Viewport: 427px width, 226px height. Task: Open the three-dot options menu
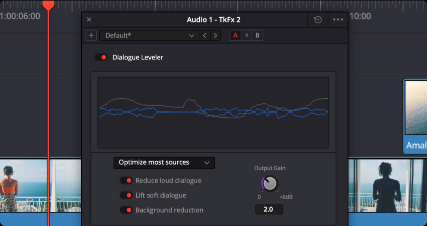pyautogui.click(x=338, y=20)
